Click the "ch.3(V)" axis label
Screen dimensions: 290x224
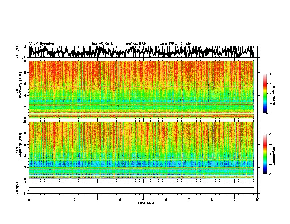coord(18,188)
